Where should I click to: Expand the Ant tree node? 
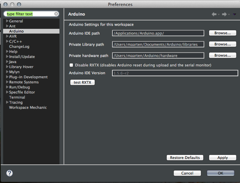tap(7, 26)
